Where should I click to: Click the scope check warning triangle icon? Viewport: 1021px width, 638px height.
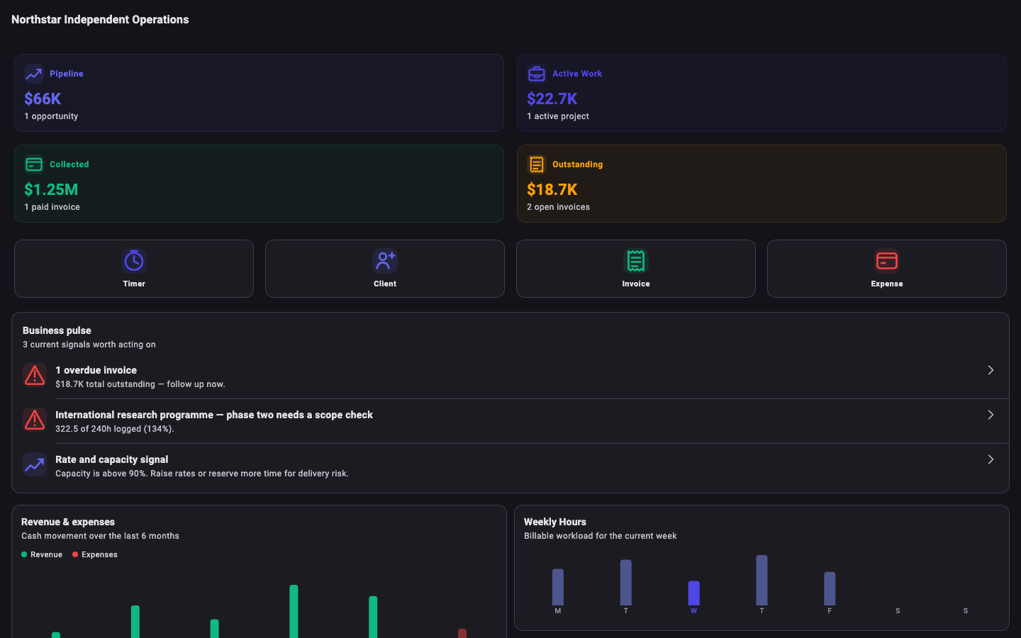35,420
